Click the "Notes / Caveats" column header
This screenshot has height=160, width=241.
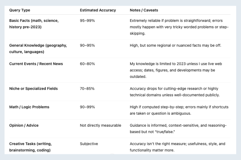click(x=144, y=10)
